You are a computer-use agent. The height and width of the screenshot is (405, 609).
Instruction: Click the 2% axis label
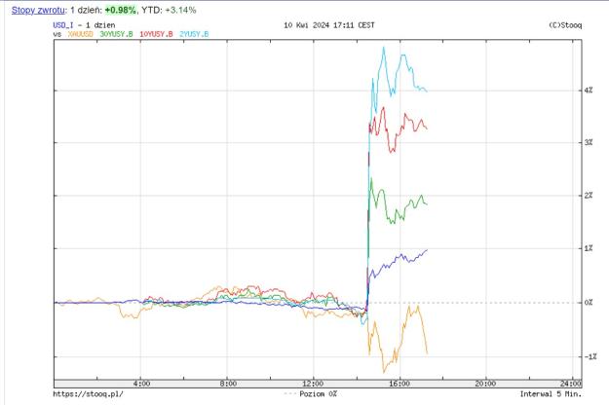589,196
